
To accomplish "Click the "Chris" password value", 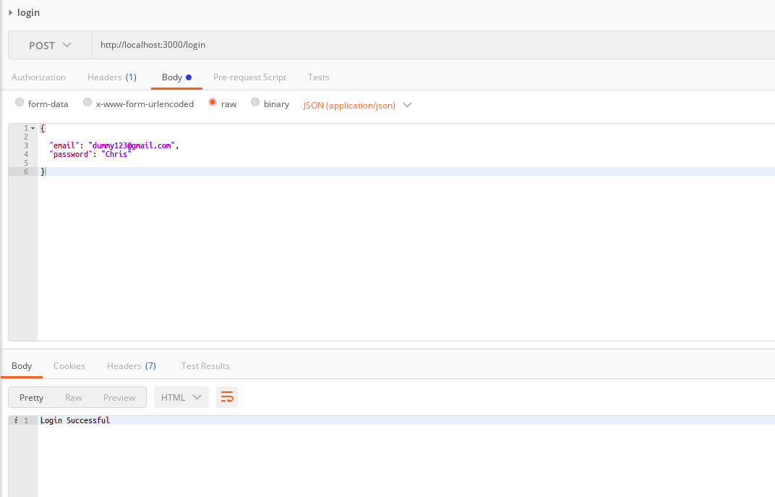I will pyautogui.click(x=116, y=154).
